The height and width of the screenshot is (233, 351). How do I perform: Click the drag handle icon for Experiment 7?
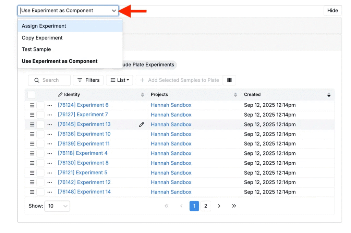click(x=32, y=115)
